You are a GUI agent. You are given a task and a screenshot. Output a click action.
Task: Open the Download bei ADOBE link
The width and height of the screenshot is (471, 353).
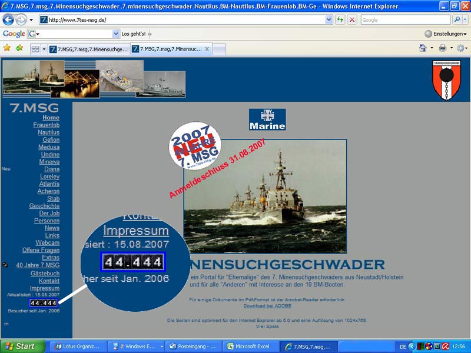click(267, 306)
